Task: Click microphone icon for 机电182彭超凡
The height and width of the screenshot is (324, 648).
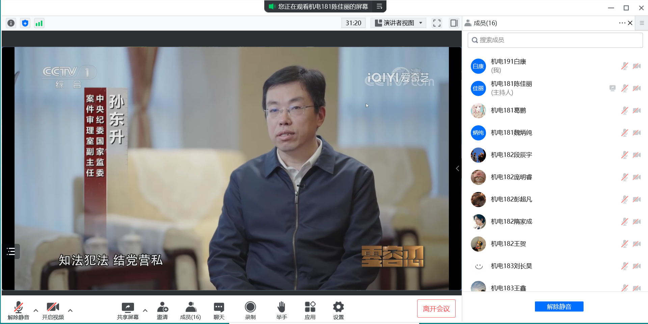Action: 625,199
